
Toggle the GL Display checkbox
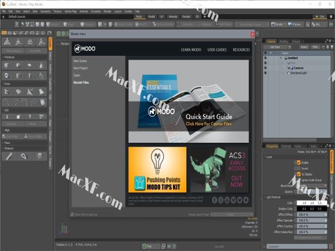299,174
